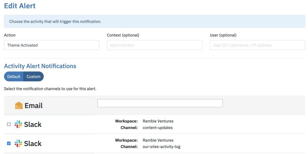Click the our-sites-activity-log channel name
Viewport: 308px width, 154px height.
pos(162,147)
